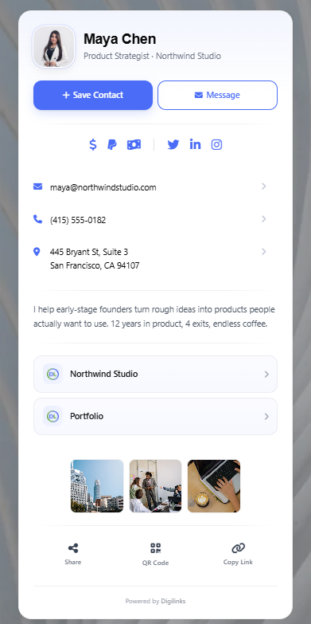Open the dollar sign payment icon
The height and width of the screenshot is (624, 311).
click(x=93, y=144)
